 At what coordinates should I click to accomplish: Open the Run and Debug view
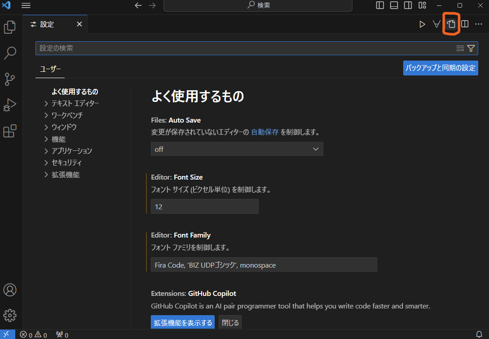coord(10,105)
